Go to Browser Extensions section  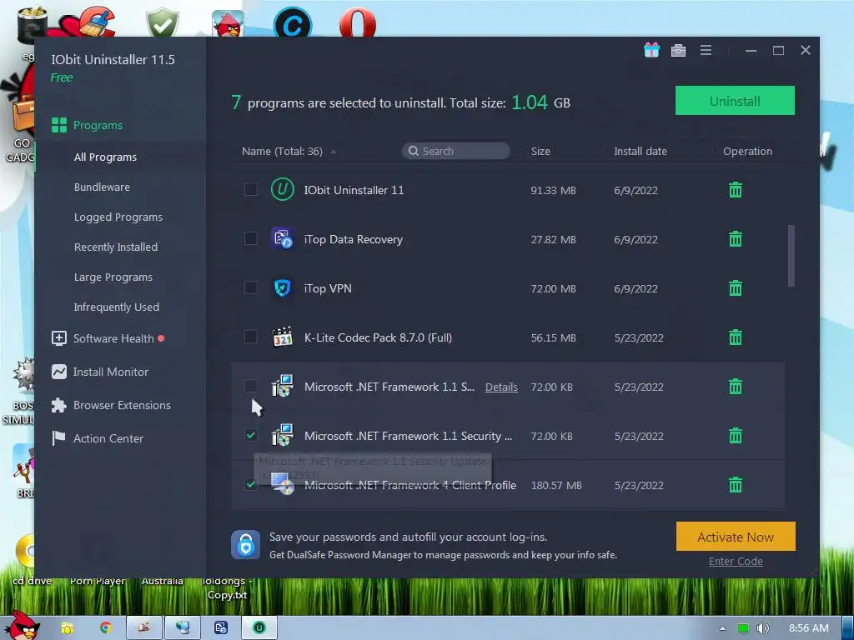[x=122, y=405]
